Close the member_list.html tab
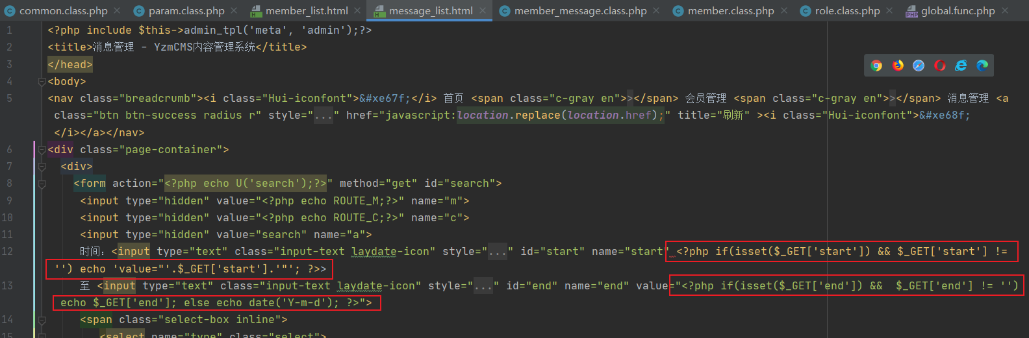Image resolution: width=1029 pixels, height=338 pixels. coord(357,10)
